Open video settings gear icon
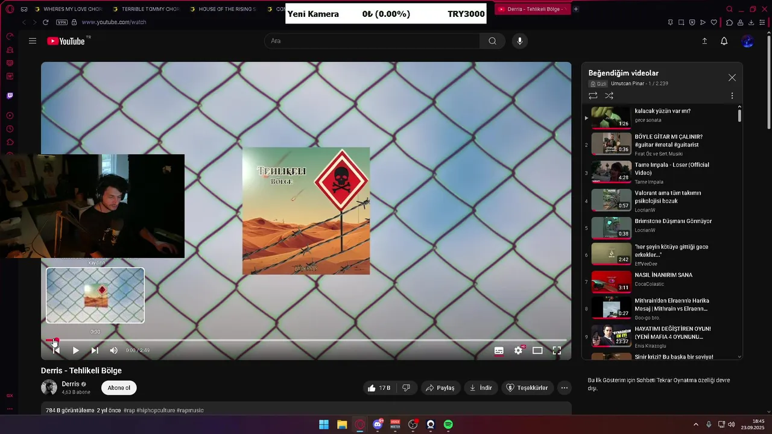This screenshot has width=772, height=434. (x=518, y=350)
